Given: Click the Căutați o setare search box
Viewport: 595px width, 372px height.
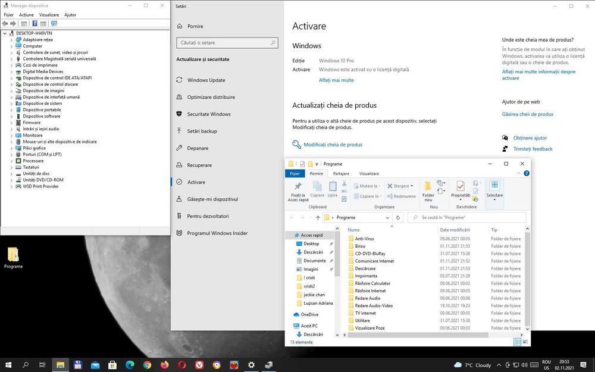Looking at the screenshot, I should [227, 42].
